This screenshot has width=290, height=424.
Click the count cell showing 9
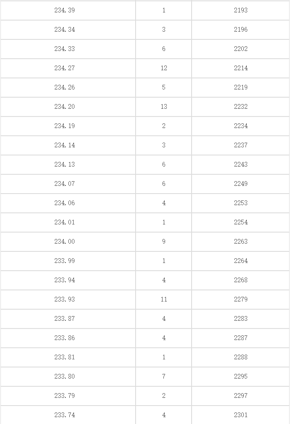pyautogui.click(x=164, y=242)
